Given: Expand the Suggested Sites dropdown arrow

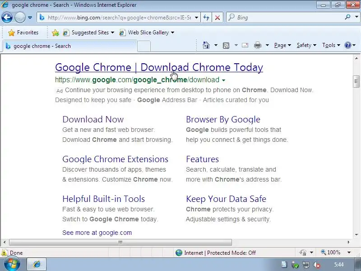Looking at the screenshot, I should click(x=112, y=33).
